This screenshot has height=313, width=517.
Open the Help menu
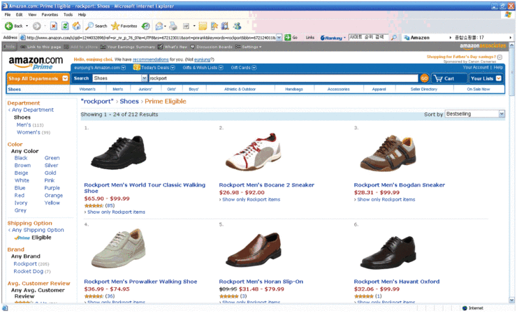click(82, 15)
